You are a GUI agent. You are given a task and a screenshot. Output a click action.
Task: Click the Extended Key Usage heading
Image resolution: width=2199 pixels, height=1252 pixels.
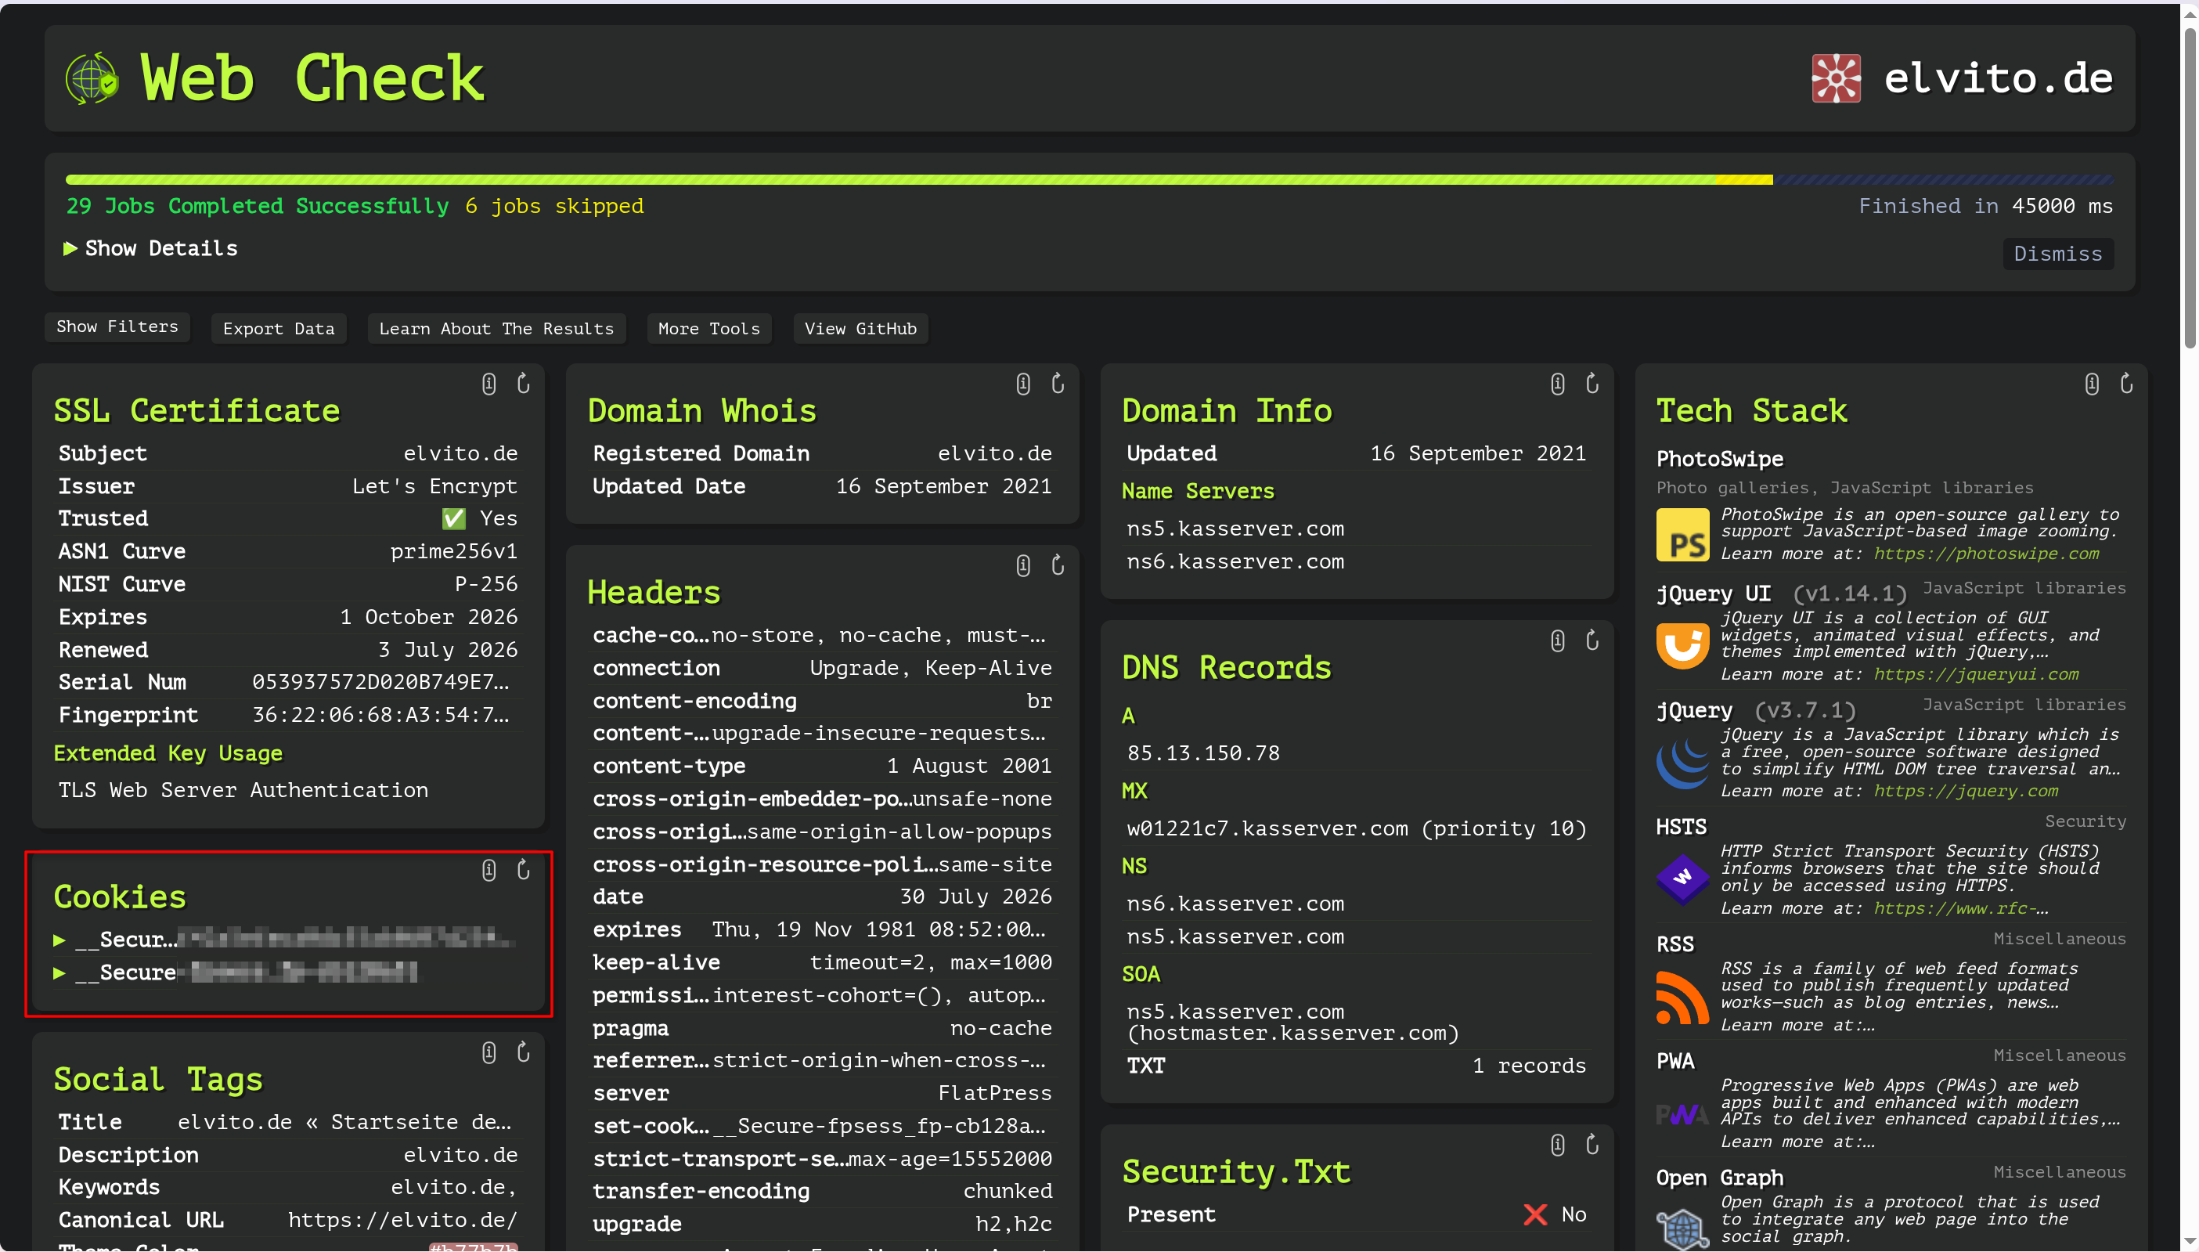(168, 753)
